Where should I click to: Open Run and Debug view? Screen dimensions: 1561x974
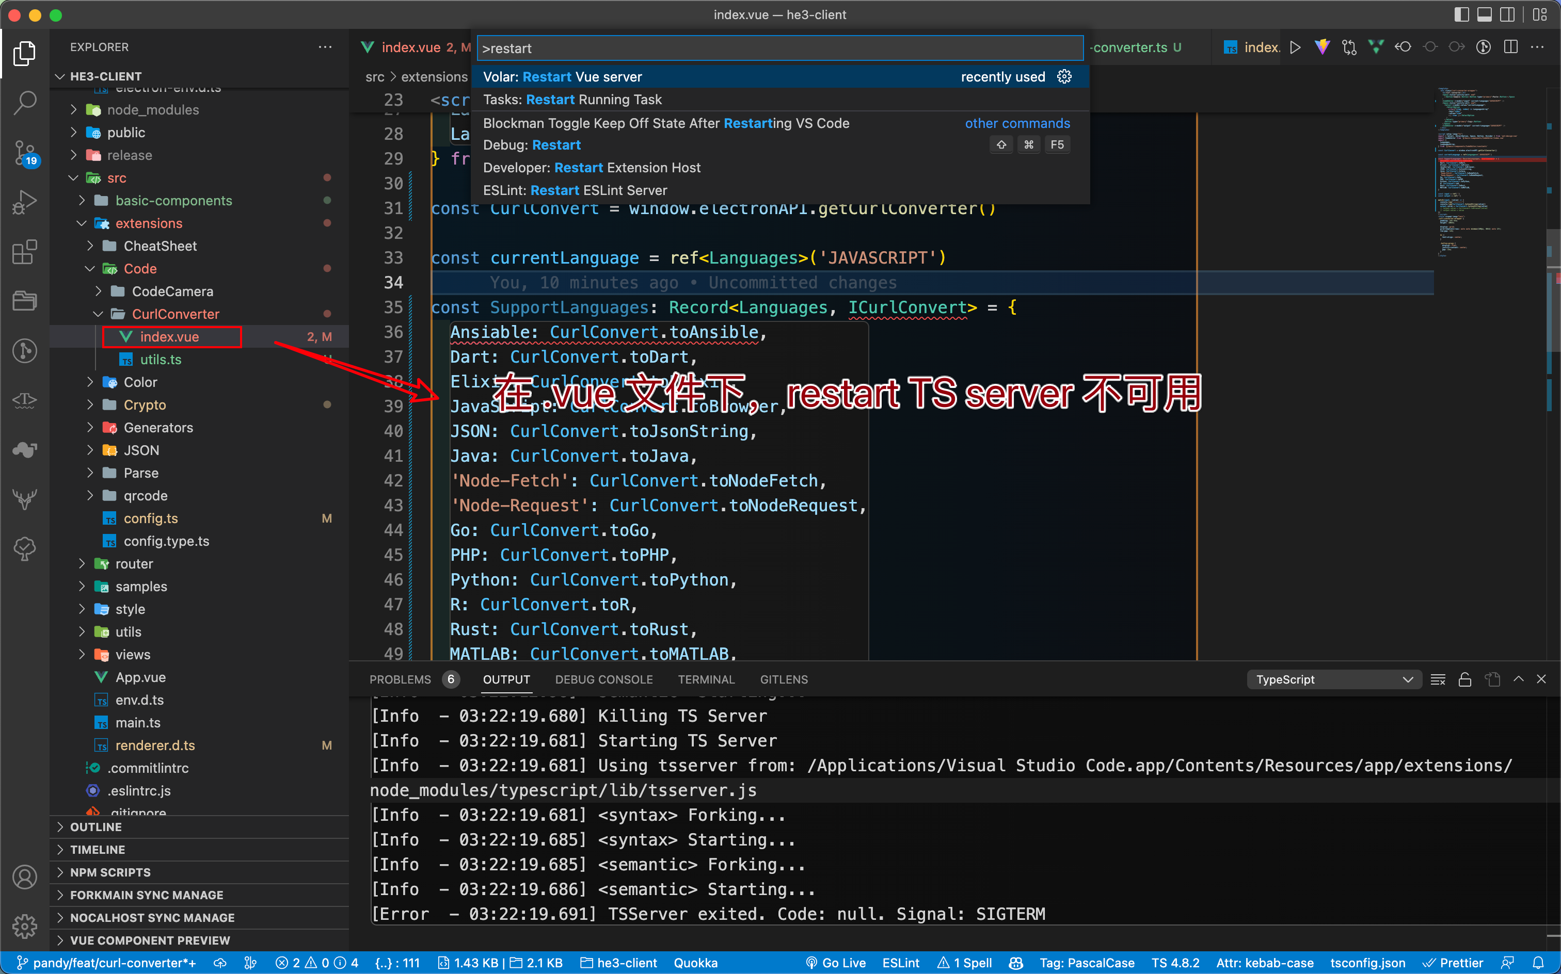pyautogui.click(x=24, y=202)
